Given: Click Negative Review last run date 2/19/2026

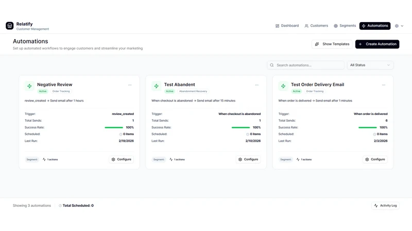Looking at the screenshot, I should point(126,141).
